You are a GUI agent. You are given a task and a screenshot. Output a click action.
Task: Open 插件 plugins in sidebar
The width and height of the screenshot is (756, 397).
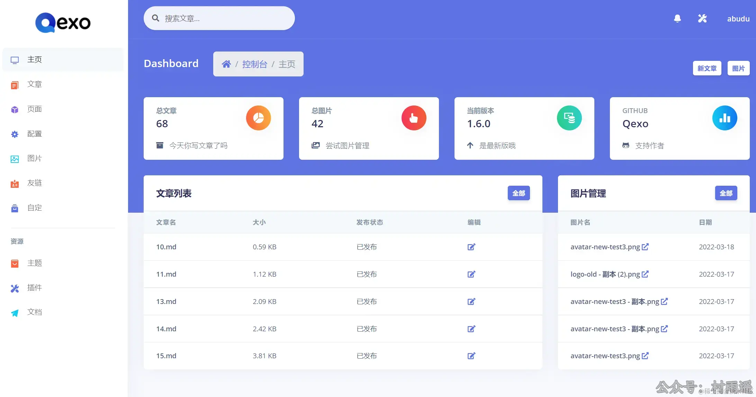(x=34, y=288)
